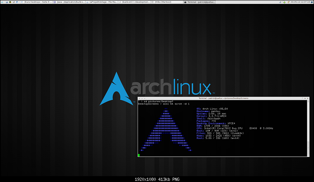This screenshot has height=182, width=314.
Task: Click 'Shell: /bin/bash' line
Action: [x=208, y=119]
